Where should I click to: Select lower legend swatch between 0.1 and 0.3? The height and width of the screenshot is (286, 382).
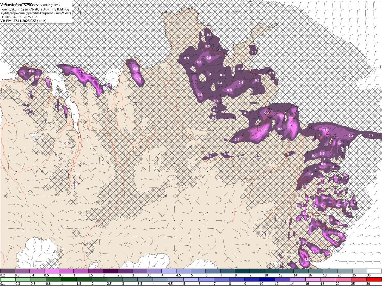(7, 280)
